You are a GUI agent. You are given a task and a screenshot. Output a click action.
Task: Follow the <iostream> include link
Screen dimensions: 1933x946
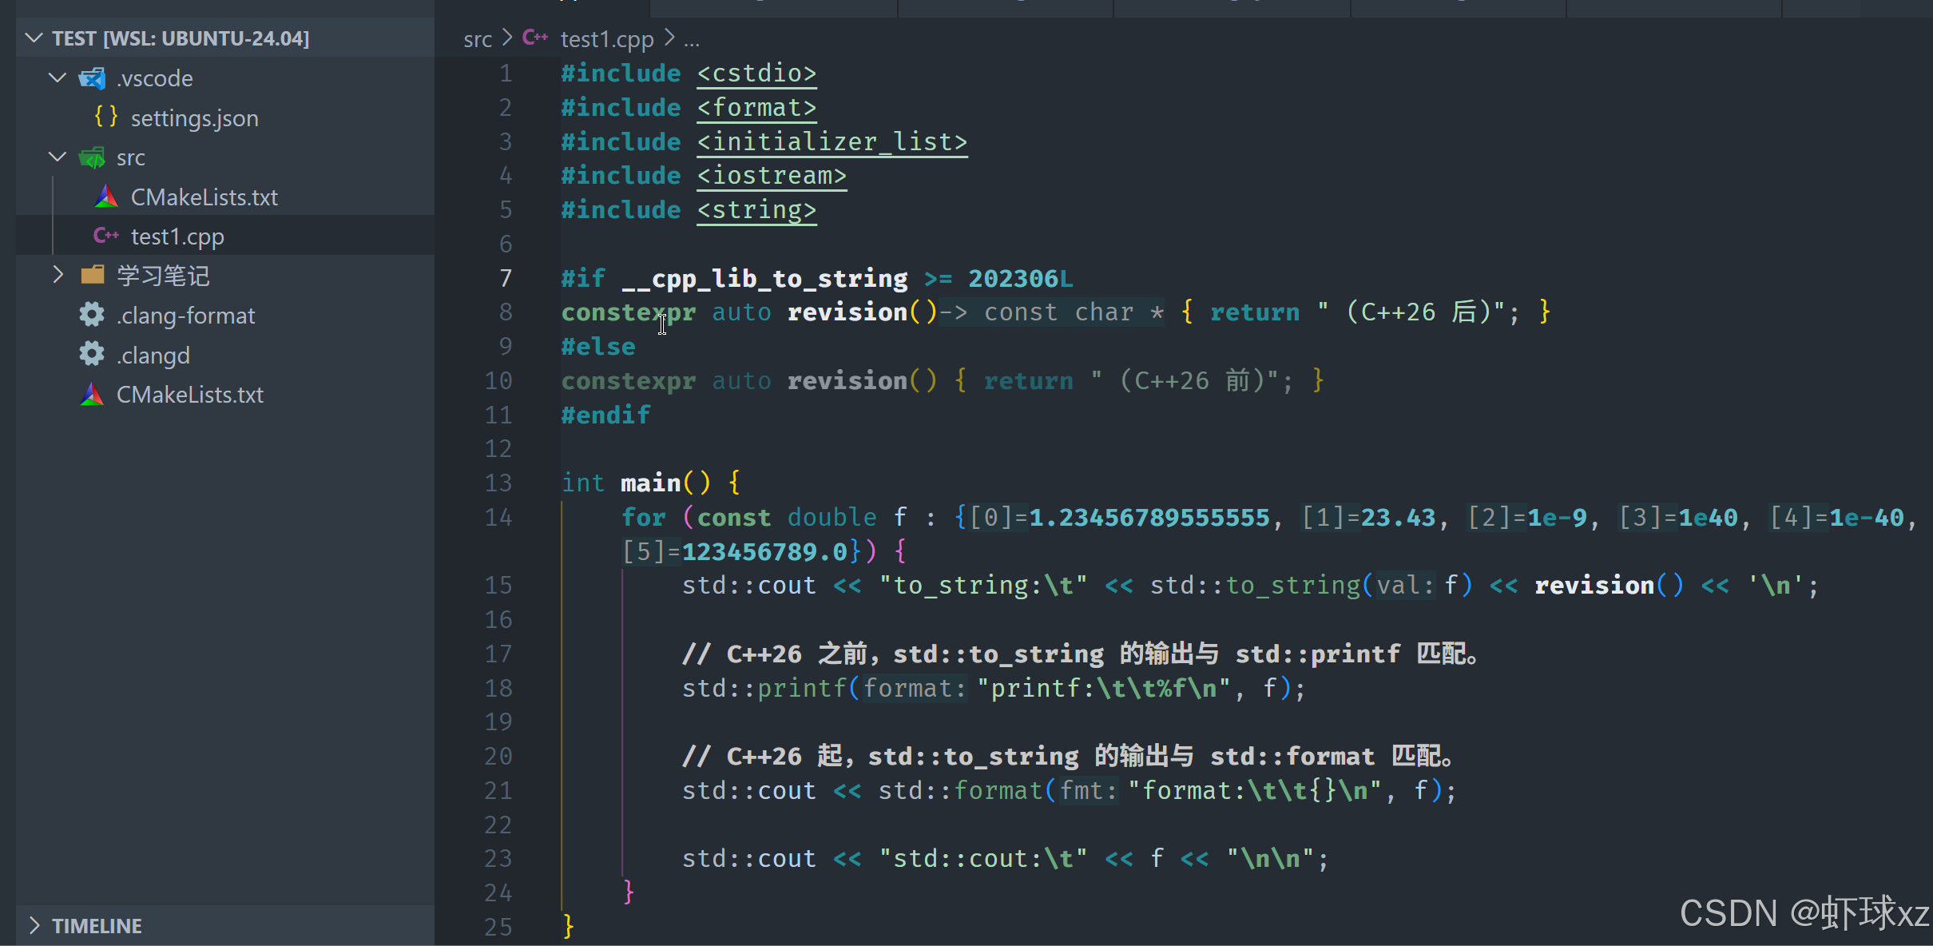click(771, 176)
